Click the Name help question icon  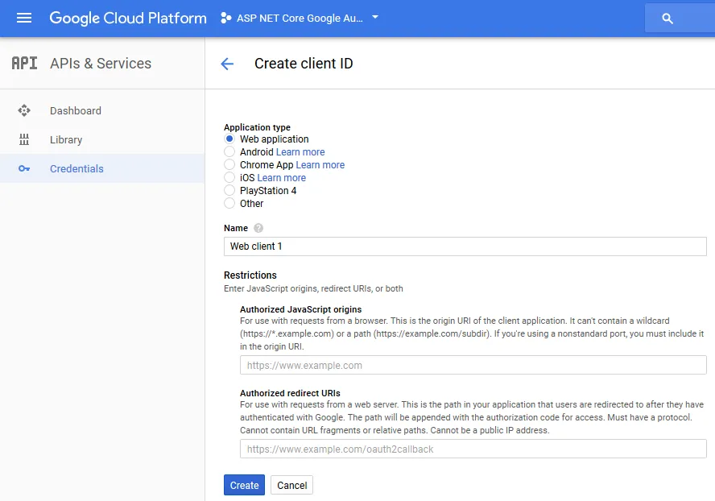[258, 228]
